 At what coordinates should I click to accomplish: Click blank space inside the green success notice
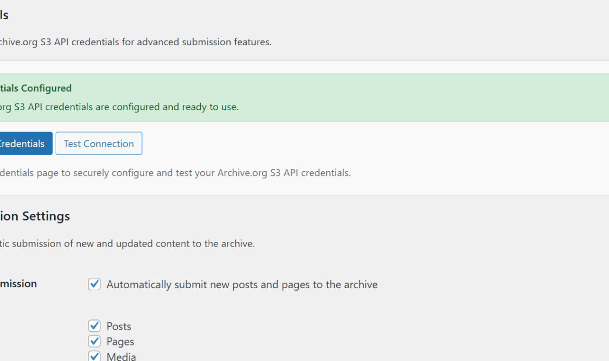[416, 98]
